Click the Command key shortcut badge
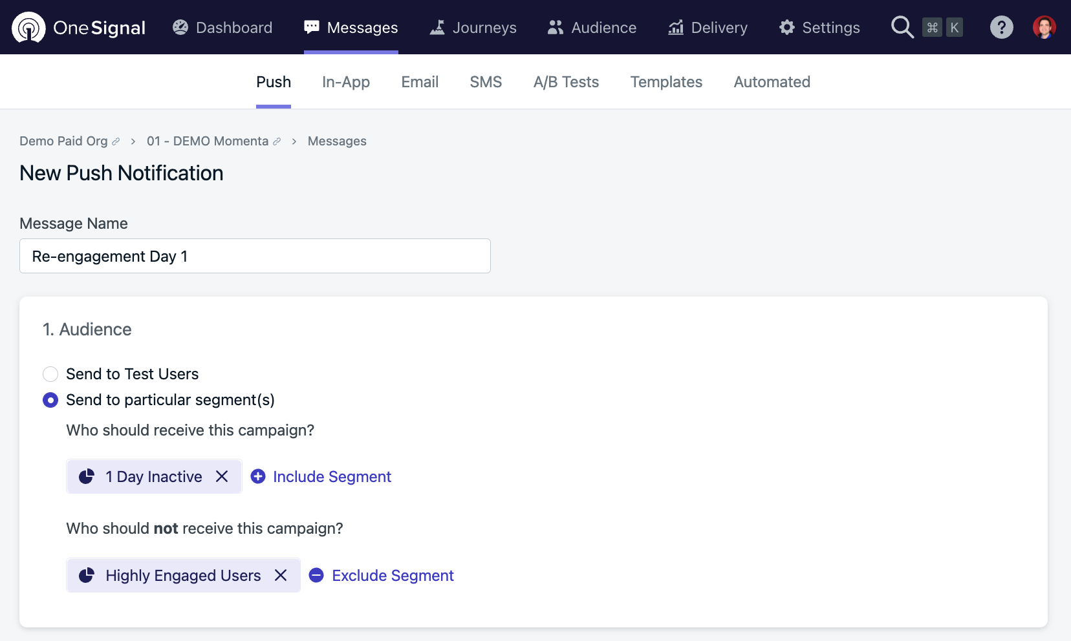Screen dimensions: 1071x641 click(x=932, y=27)
